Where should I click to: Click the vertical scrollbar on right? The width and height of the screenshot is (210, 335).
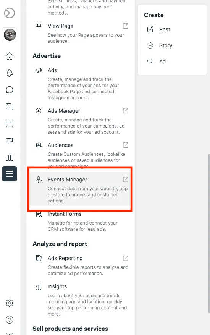tap(209, 233)
